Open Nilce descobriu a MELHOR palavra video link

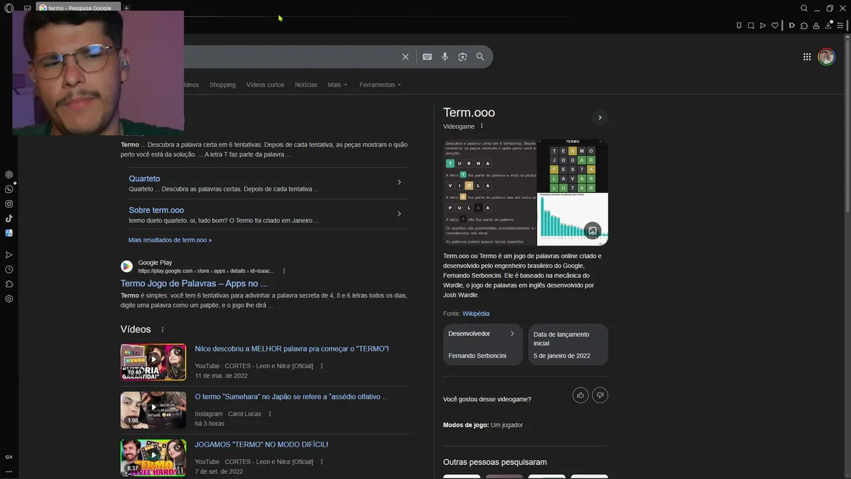[x=292, y=349]
